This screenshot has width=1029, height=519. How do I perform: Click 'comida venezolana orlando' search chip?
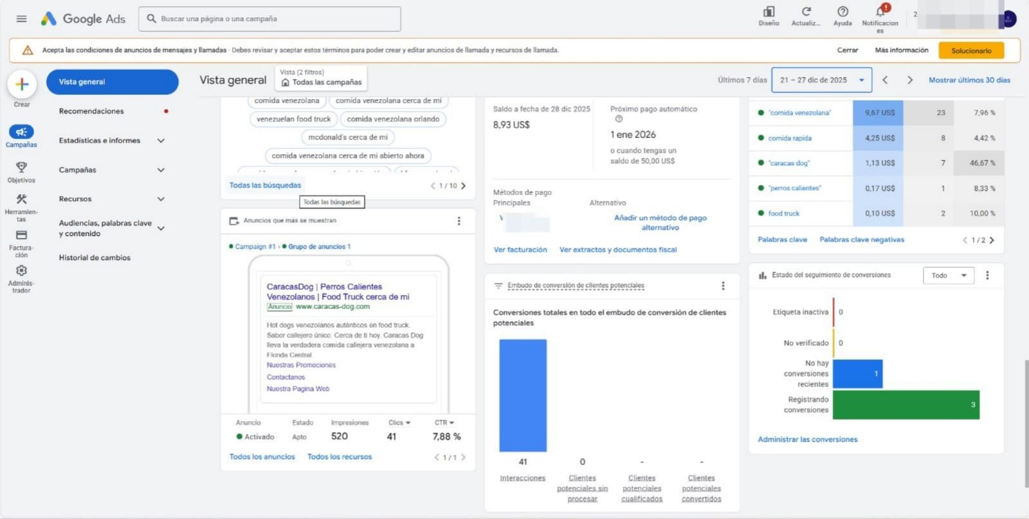tap(393, 119)
